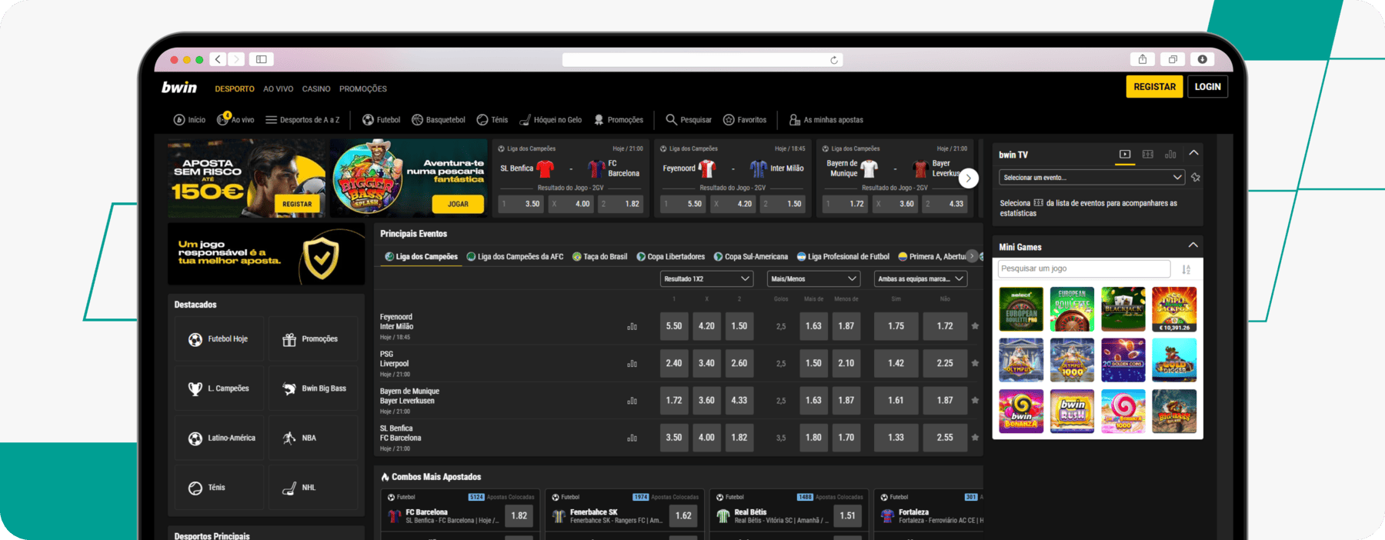
Task: Open Selecionar um evento dropdown
Action: (1092, 178)
